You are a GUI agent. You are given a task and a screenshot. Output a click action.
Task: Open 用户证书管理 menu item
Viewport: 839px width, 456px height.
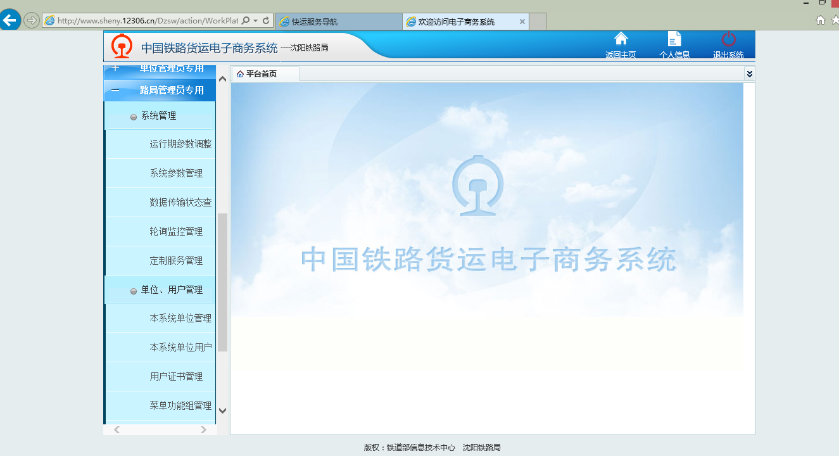click(x=161, y=377)
